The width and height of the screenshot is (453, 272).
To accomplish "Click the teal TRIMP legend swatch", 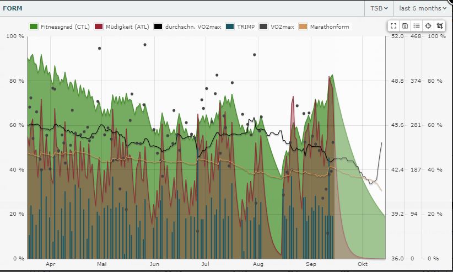I will [x=230, y=26].
